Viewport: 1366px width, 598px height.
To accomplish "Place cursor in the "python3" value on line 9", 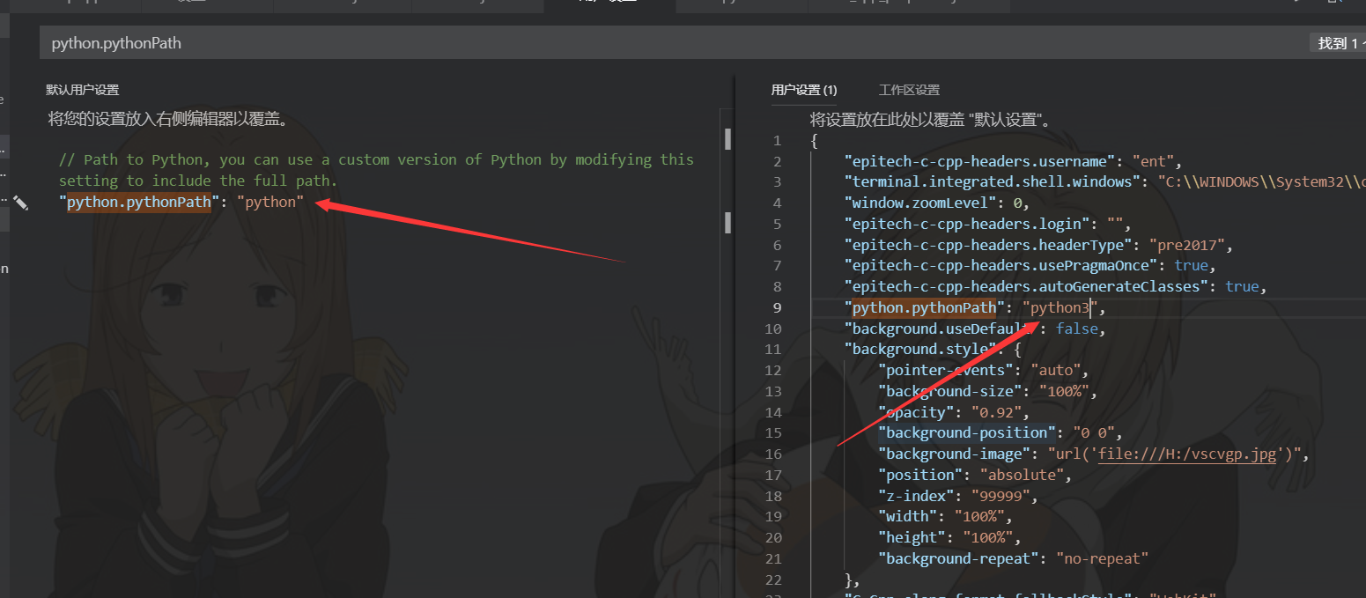I will [1060, 307].
